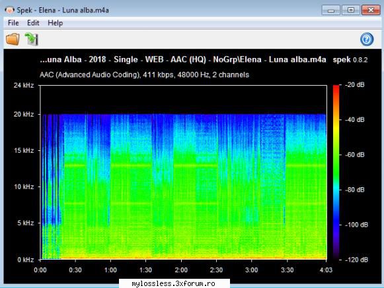Click the dB color scale bar
The width and height of the screenshot is (384, 288).
336,172
